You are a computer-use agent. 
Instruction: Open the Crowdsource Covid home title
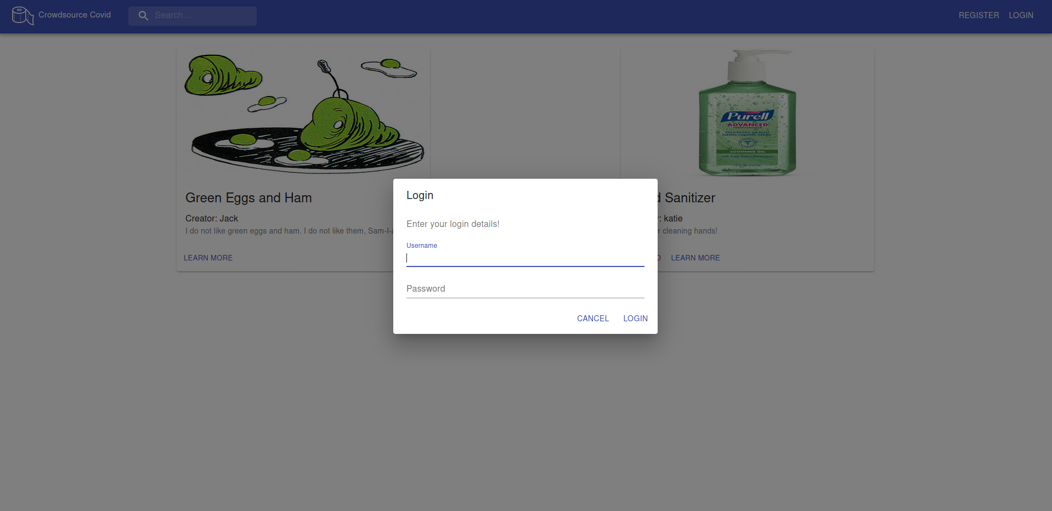(75, 15)
